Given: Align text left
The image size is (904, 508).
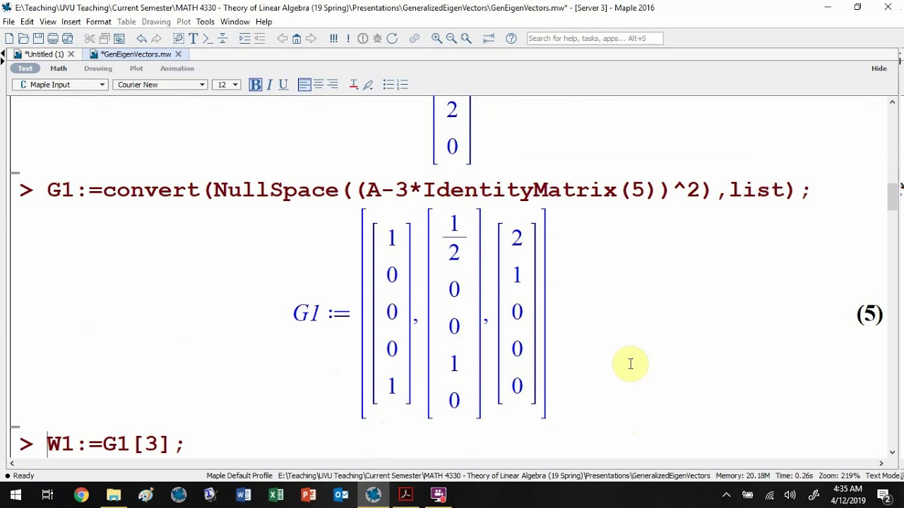Looking at the screenshot, I should click(304, 85).
